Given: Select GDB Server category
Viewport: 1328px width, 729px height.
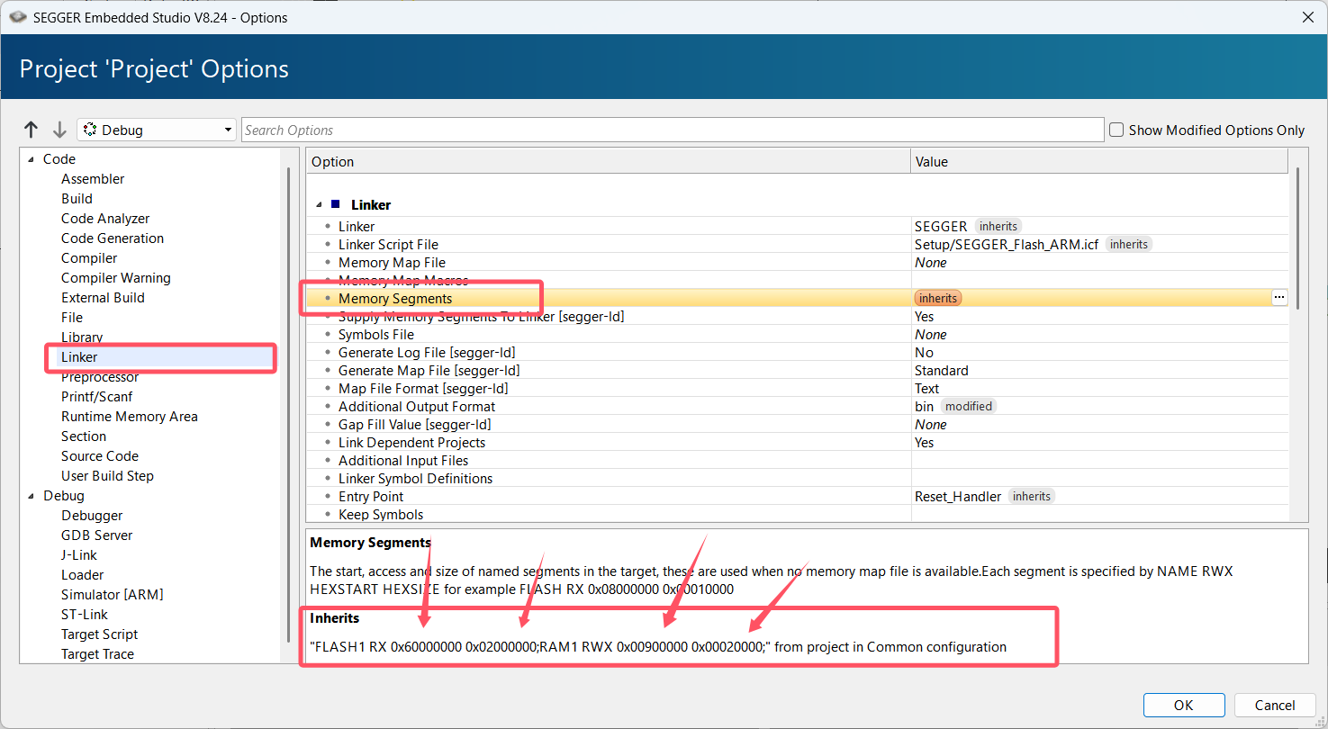Looking at the screenshot, I should [x=97, y=535].
